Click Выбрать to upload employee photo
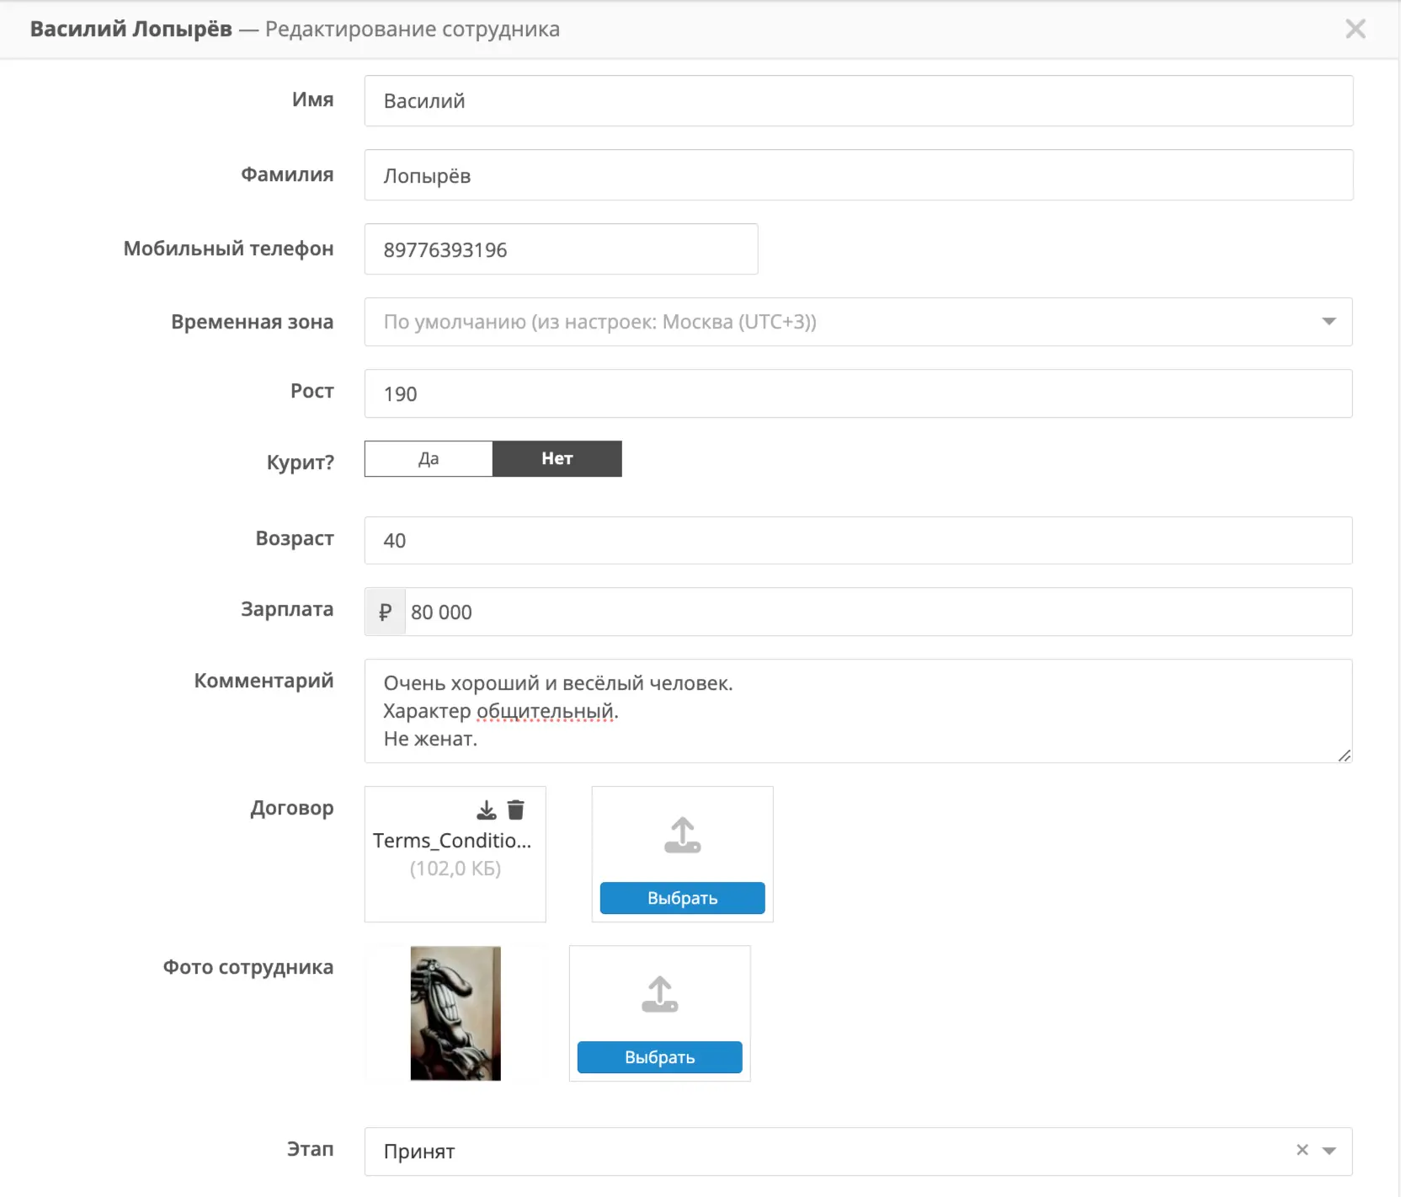 tap(659, 1057)
